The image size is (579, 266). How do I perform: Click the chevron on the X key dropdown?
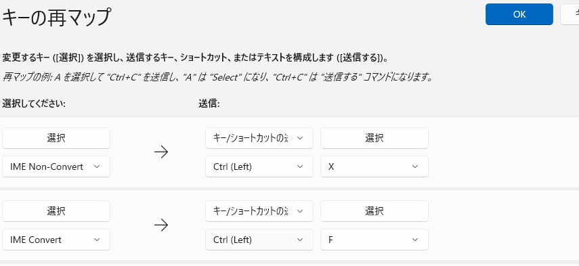[x=415, y=167]
